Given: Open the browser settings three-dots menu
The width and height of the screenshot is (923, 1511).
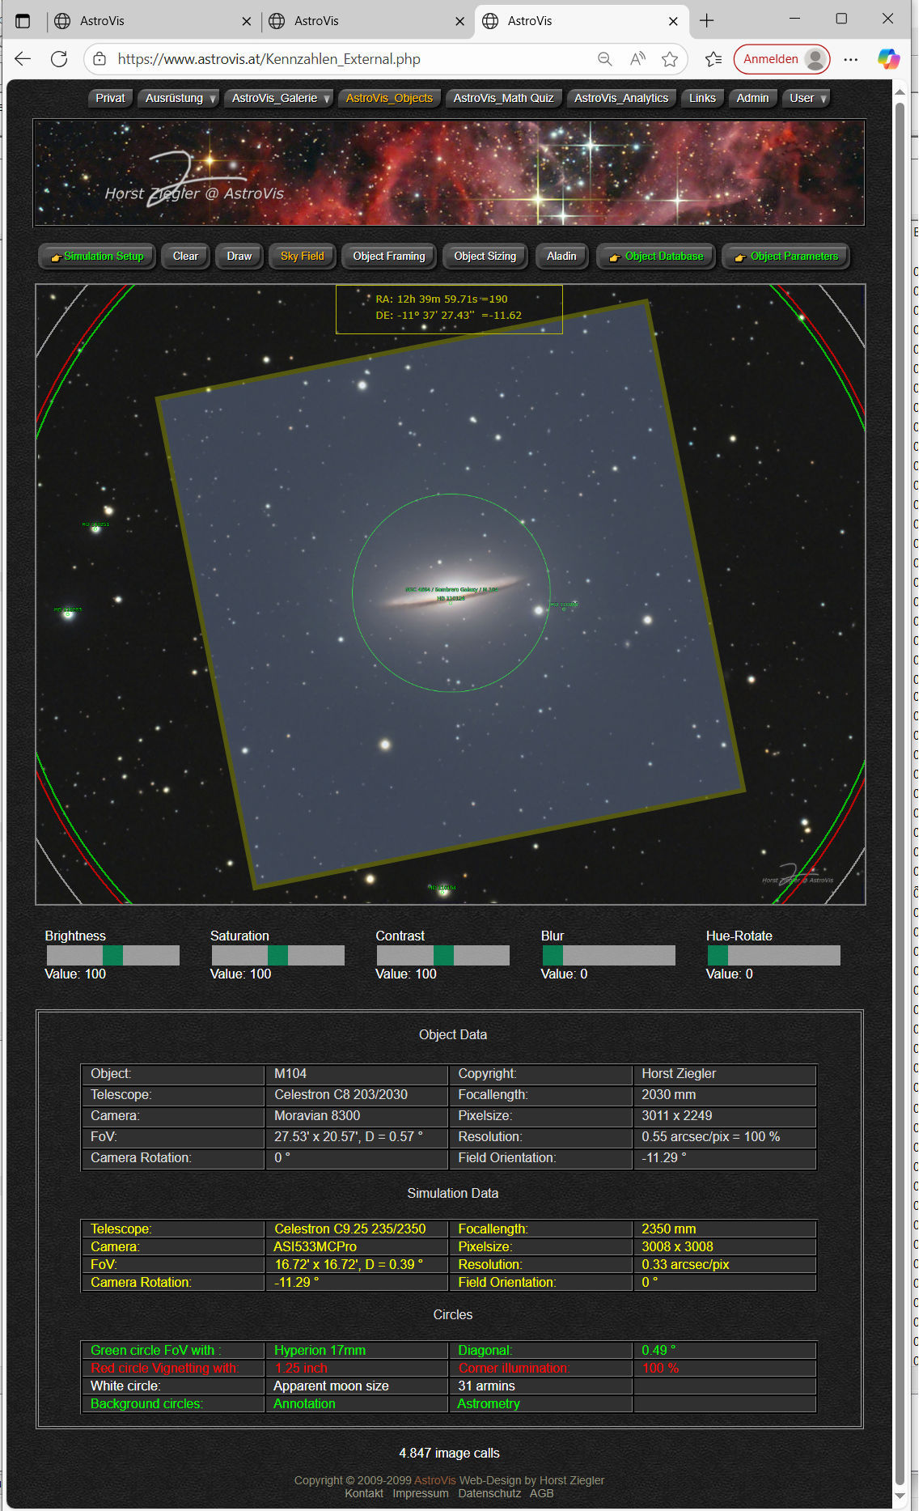Looking at the screenshot, I should [850, 59].
